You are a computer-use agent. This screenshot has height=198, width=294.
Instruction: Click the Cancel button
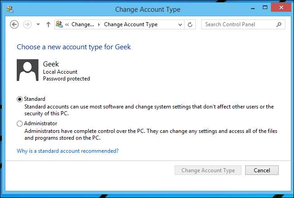[x=262, y=170]
